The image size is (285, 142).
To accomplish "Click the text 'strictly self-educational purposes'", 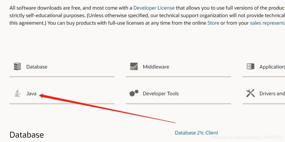I will (x=48, y=16).
